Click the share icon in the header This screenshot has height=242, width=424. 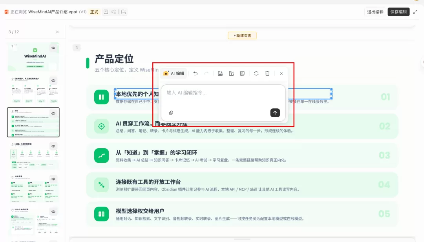(x=113, y=12)
